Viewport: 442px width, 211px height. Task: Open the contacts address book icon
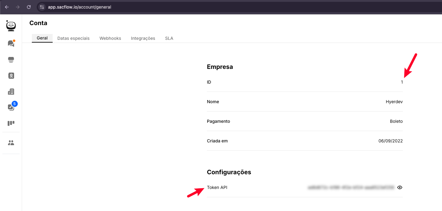tap(11, 76)
